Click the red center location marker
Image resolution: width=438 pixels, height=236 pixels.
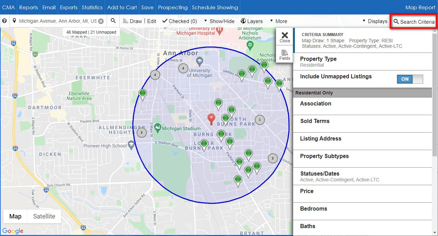(212, 119)
